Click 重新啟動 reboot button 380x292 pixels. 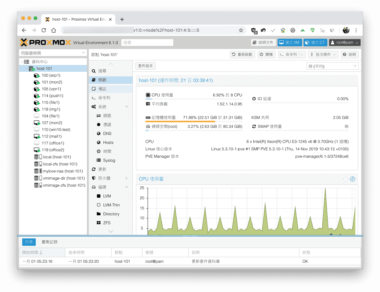pos(243,55)
